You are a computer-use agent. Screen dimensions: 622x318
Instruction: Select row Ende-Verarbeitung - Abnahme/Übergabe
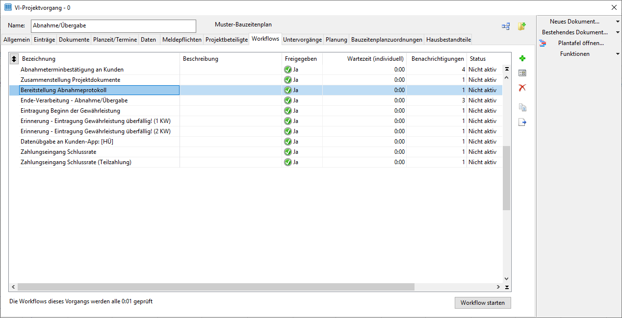[256, 100]
